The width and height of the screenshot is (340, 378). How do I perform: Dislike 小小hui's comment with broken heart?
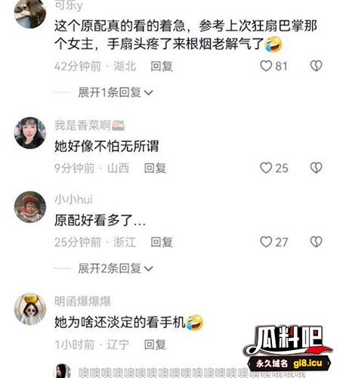pos(316,242)
